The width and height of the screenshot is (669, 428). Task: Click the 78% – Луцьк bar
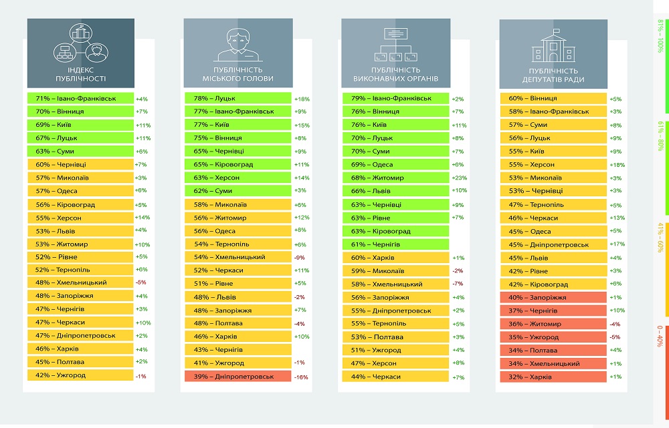click(x=238, y=98)
